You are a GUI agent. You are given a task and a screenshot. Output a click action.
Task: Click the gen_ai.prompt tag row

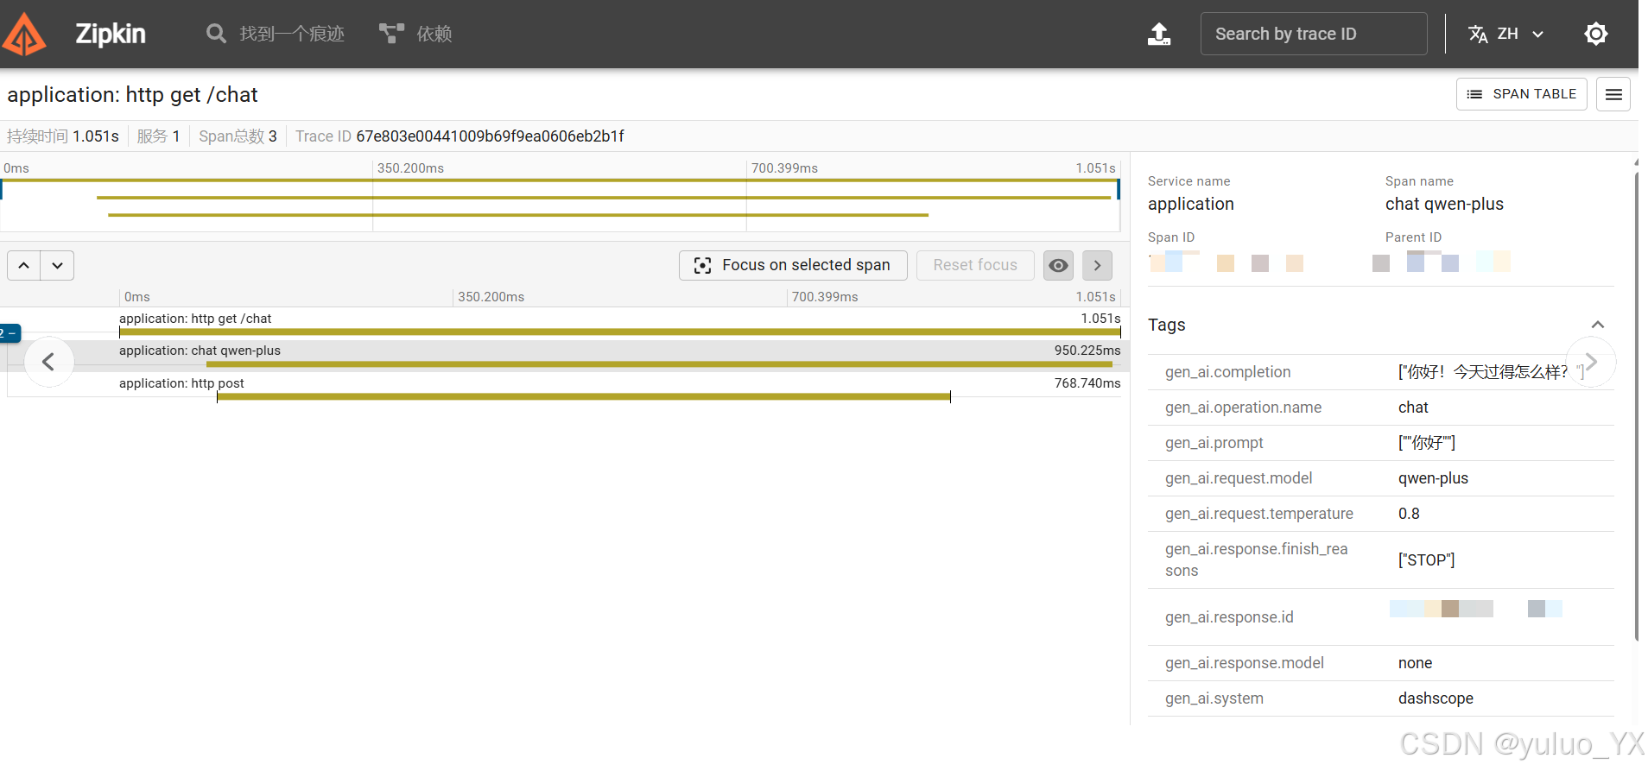1380,443
